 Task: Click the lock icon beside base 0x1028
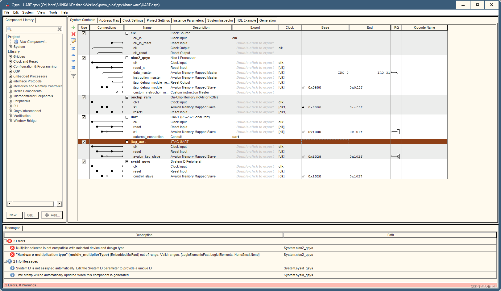303,156
